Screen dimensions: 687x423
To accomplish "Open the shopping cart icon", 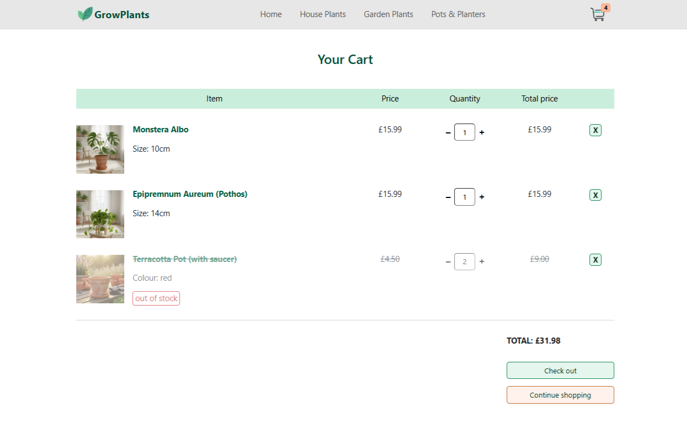I will (597, 14).
